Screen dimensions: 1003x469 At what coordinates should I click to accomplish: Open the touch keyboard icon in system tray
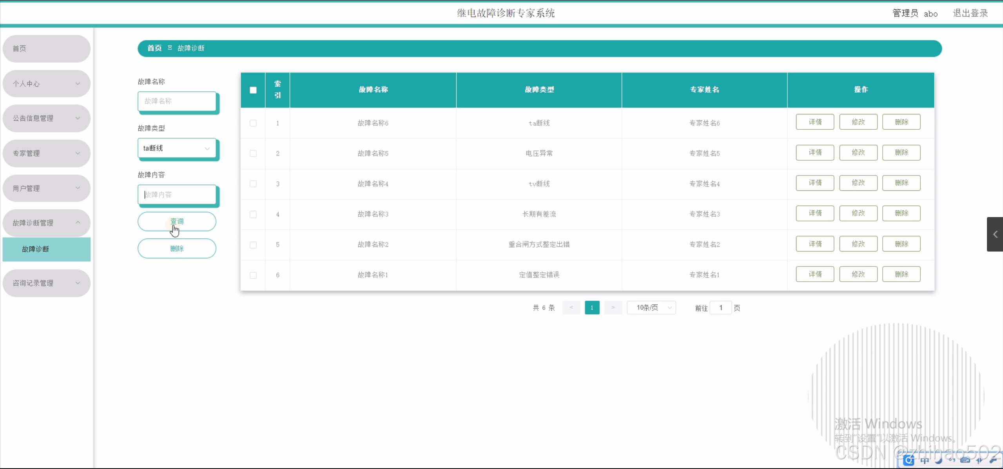[966, 461]
